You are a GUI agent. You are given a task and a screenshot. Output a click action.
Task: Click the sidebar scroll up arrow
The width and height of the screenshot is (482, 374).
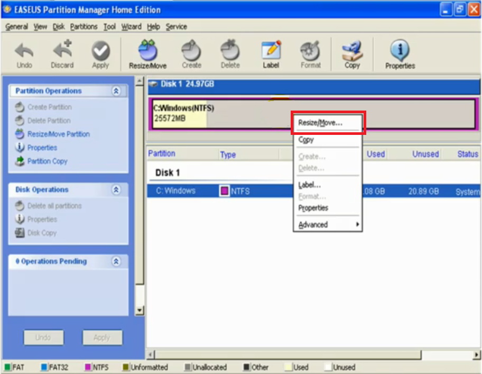[140, 81]
